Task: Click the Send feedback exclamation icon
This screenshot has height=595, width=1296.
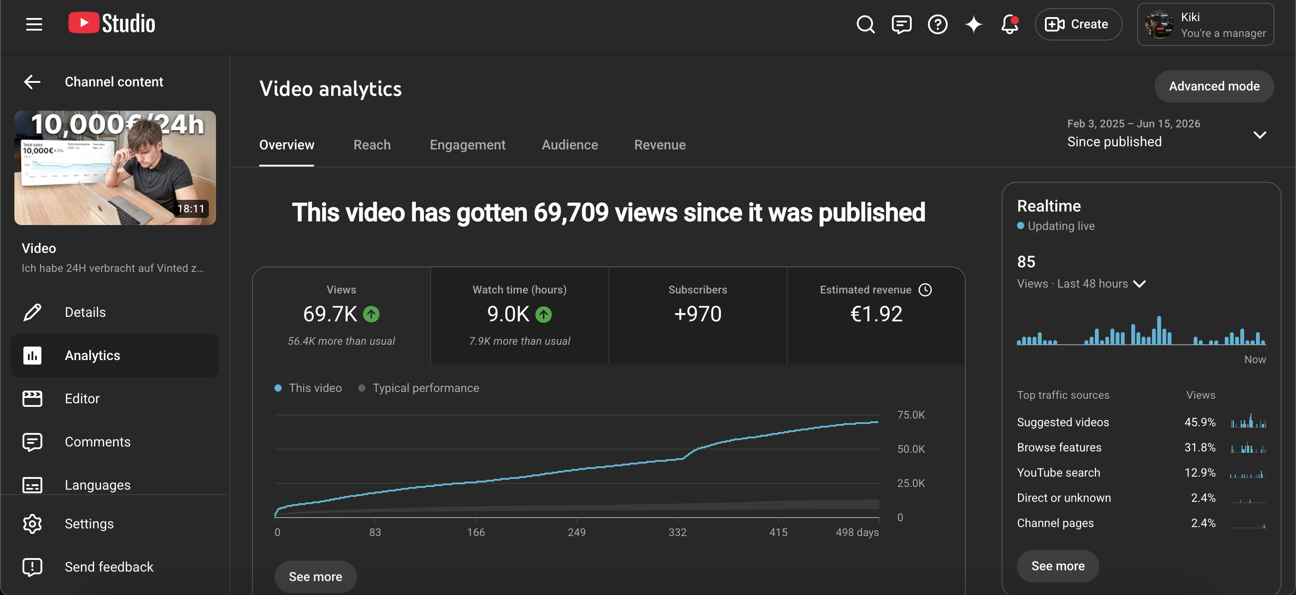Action: (x=32, y=567)
